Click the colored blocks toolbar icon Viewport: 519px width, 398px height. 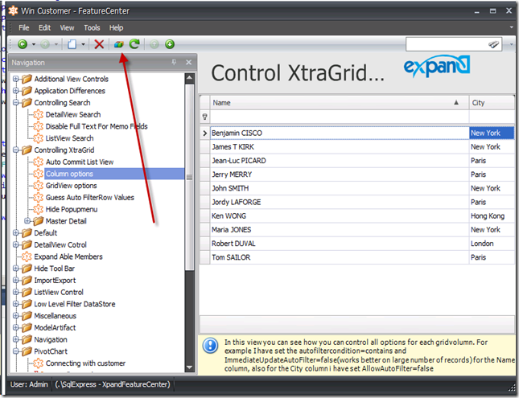(x=118, y=44)
